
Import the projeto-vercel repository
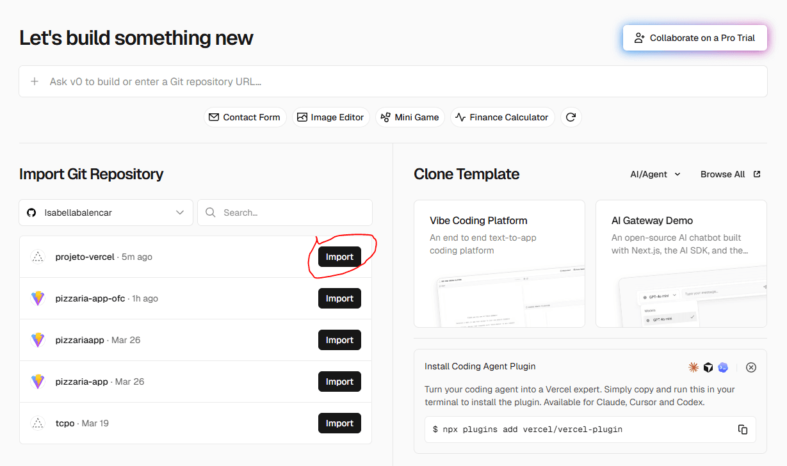tap(339, 257)
